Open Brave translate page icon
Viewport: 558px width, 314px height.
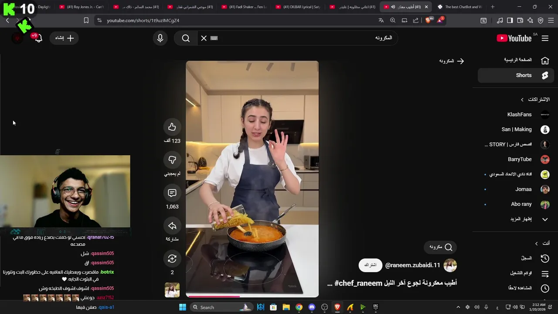[x=381, y=20]
